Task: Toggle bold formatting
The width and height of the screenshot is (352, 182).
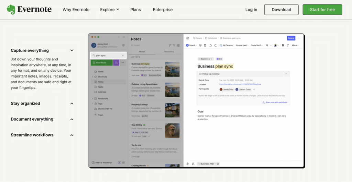Action: pyautogui.click(x=283, y=45)
